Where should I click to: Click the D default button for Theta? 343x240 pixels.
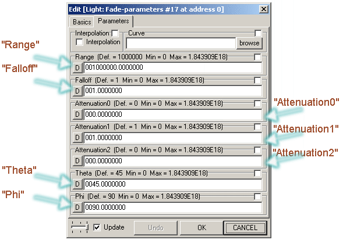coord(77,184)
